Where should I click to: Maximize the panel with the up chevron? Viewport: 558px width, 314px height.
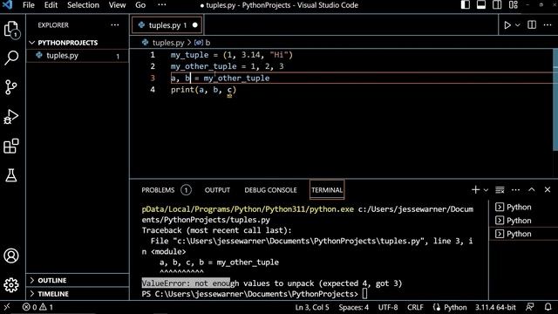point(532,190)
